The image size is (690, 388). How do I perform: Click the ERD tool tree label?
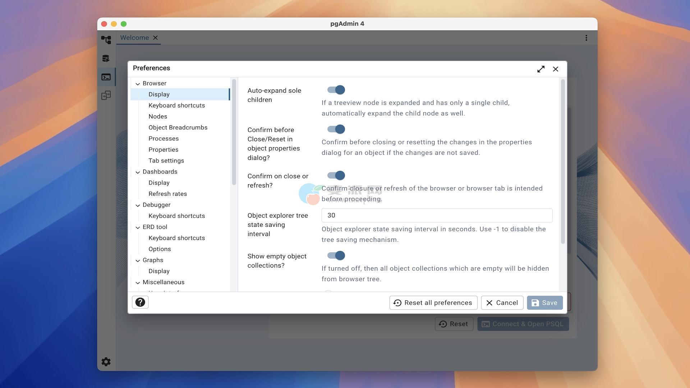[x=155, y=227]
